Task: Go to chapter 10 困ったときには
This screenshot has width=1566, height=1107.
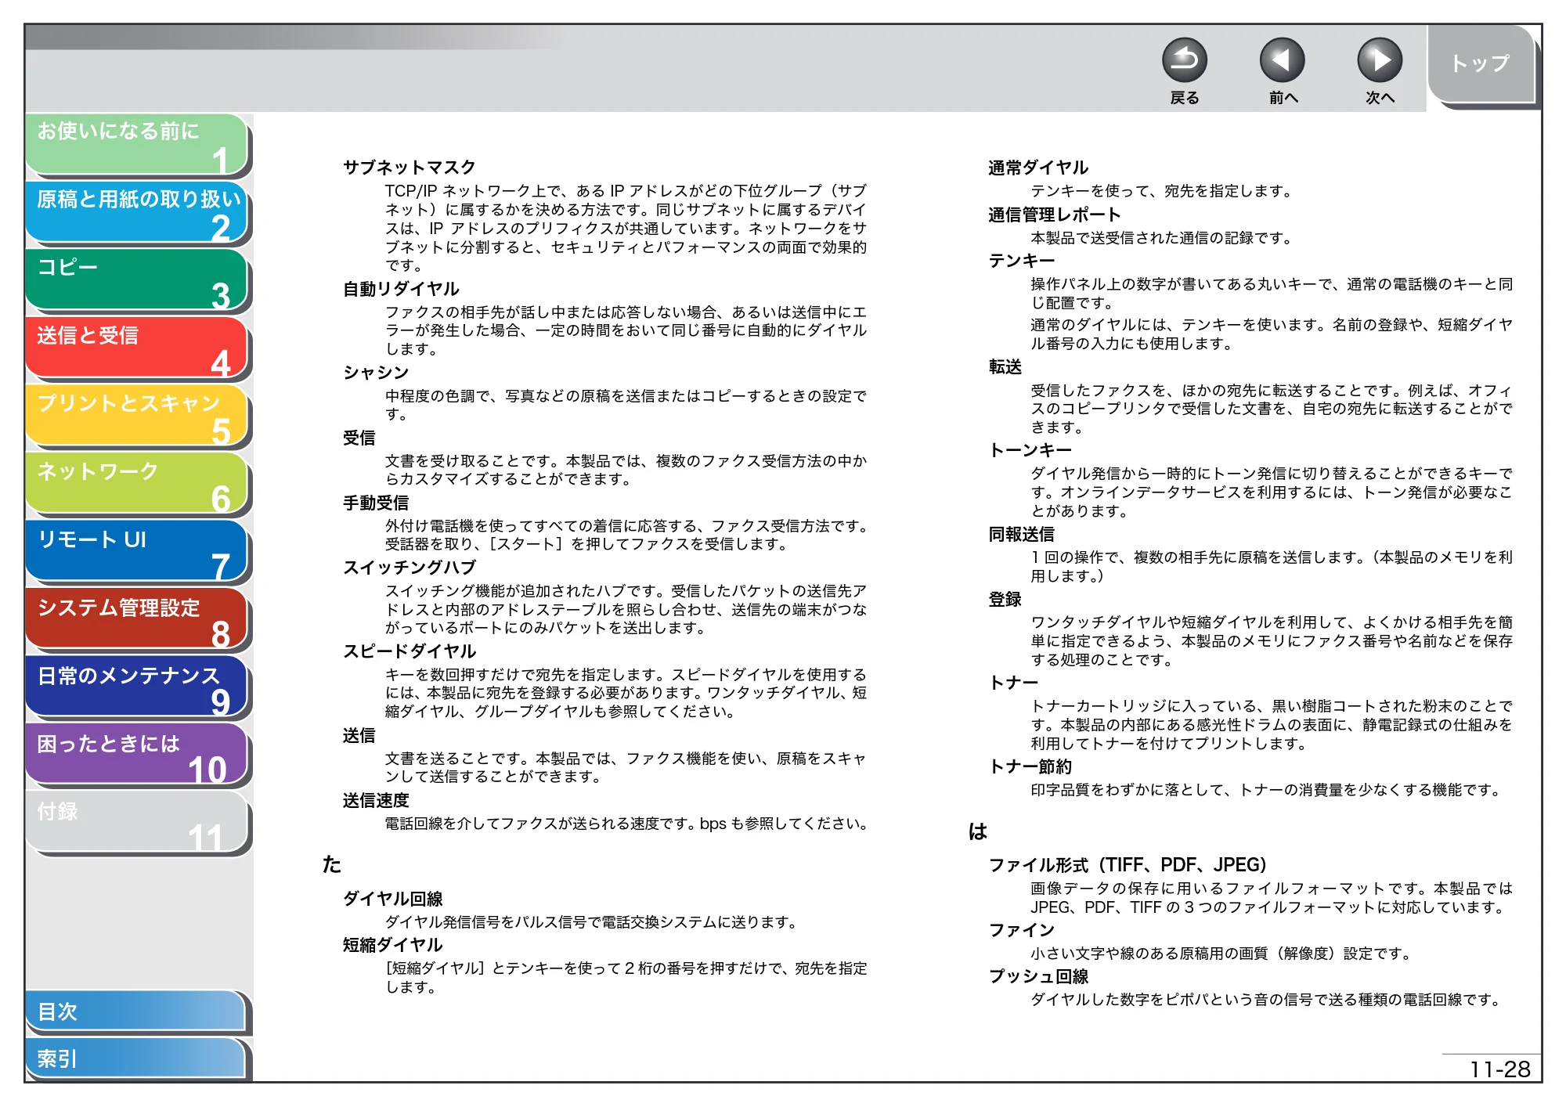Action: tap(137, 755)
